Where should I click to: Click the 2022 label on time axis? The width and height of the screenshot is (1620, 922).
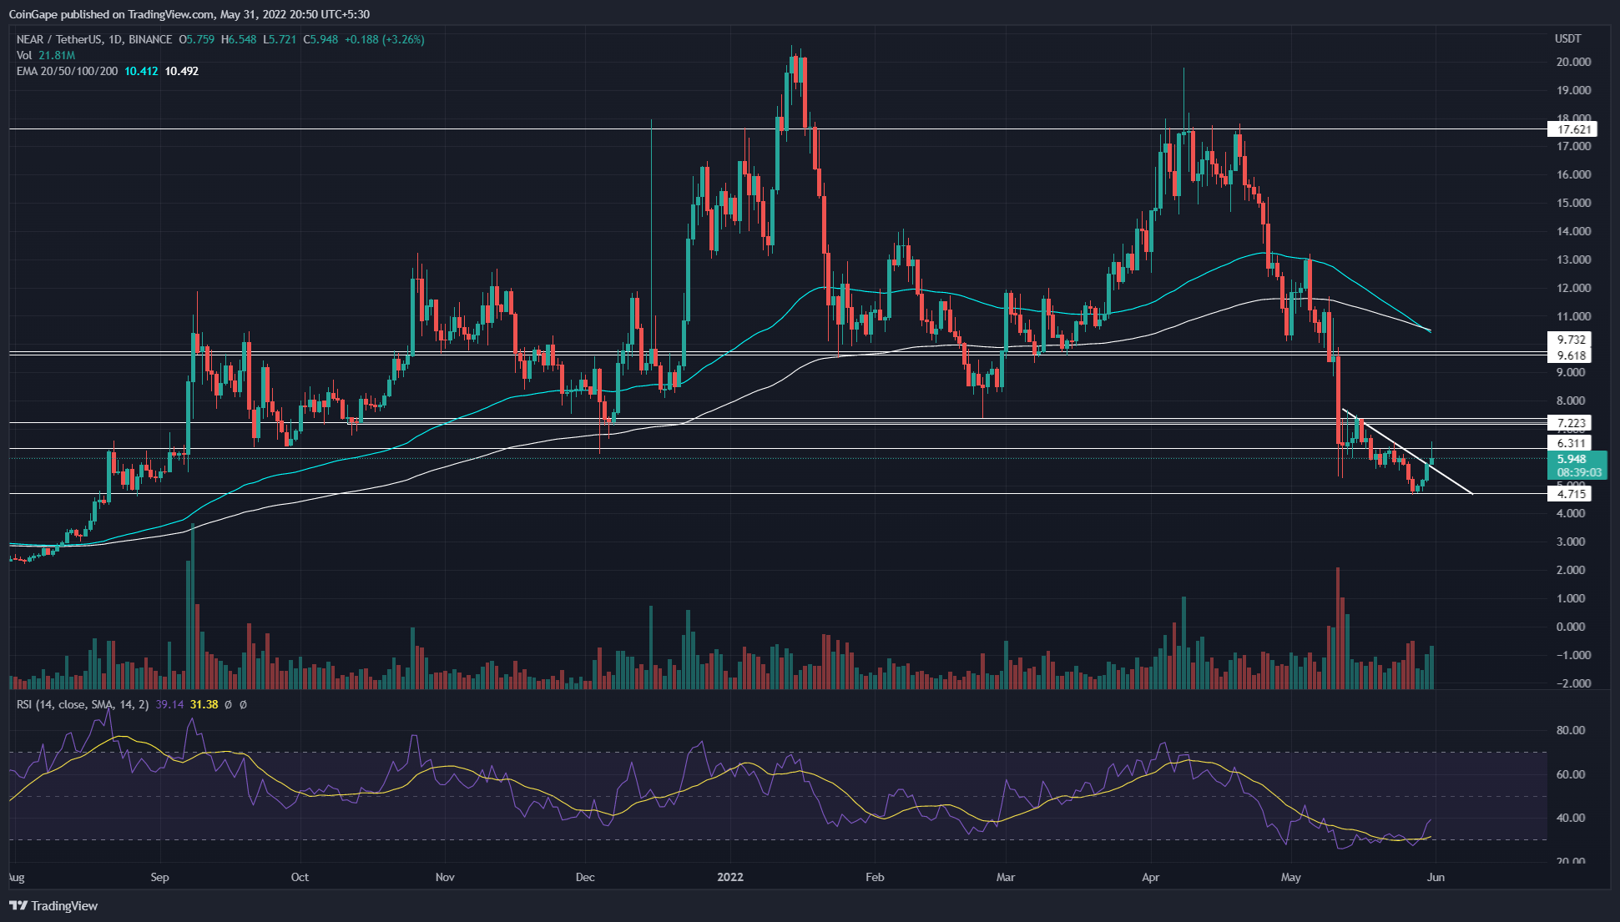pyautogui.click(x=730, y=877)
